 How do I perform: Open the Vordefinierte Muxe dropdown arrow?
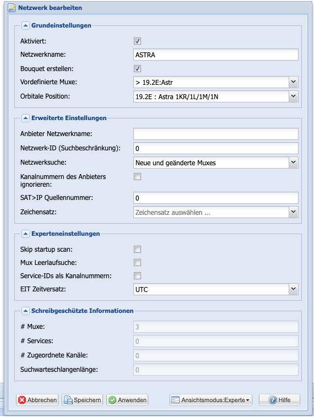point(294,82)
